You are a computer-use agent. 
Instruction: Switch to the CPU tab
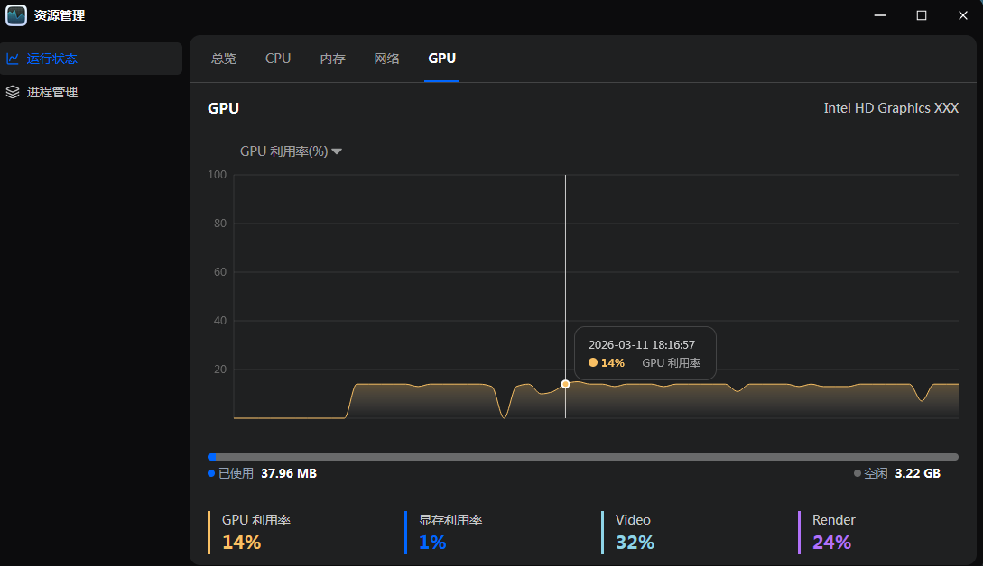coord(278,59)
